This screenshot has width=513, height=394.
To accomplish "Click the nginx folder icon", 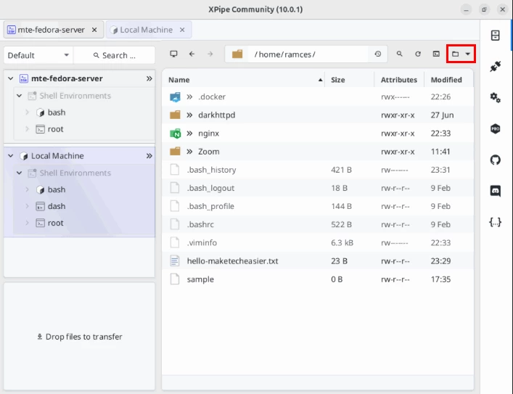I will 175,134.
